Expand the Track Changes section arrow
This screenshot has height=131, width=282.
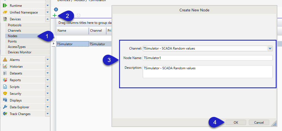tap(47, 114)
